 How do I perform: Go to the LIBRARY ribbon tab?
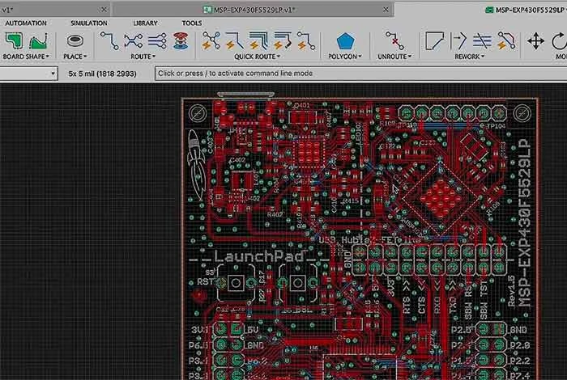tap(145, 23)
